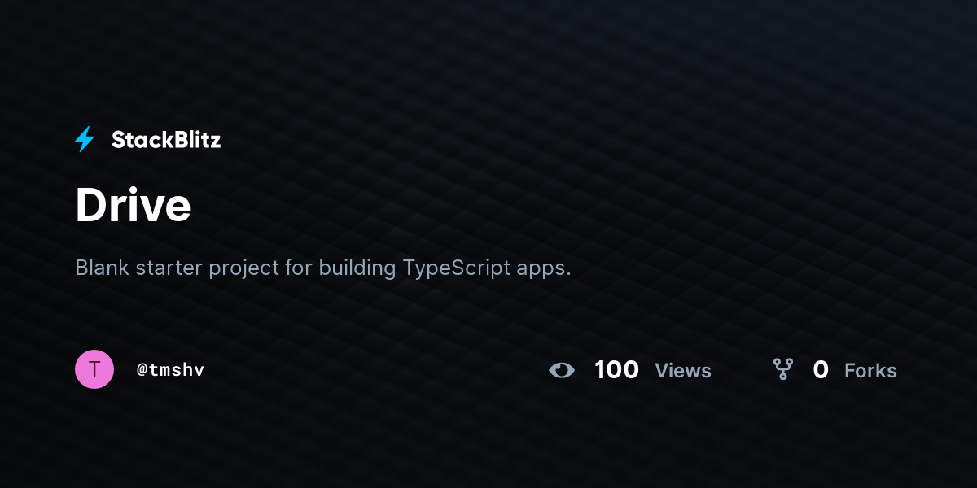The height and width of the screenshot is (488, 977).
Task: Click the StackBlitz lightning bolt logo
Action: point(85,140)
